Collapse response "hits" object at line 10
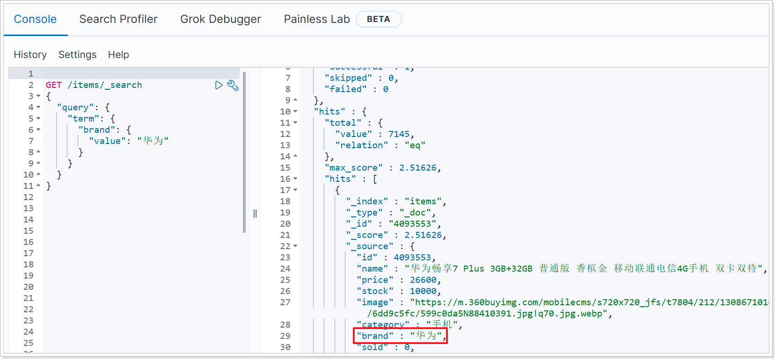This screenshot has width=775, height=359. click(x=295, y=111)
